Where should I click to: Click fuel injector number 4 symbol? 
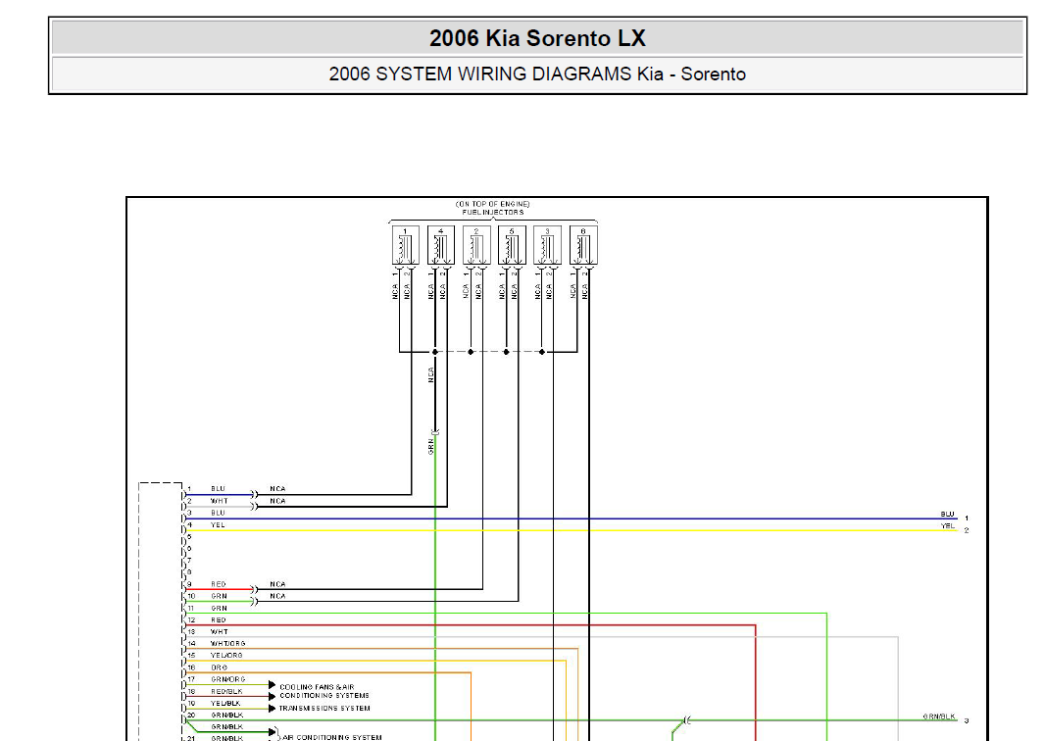click(x=440, y=246)
